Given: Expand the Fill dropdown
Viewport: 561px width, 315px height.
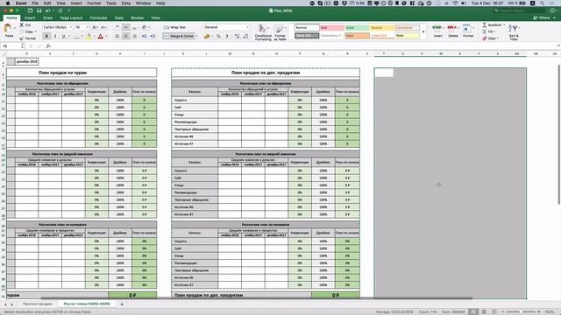Looking at the screenshot, I should coord(491,31).
